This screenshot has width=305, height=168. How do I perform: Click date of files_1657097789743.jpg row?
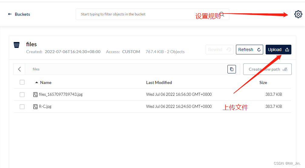pos(179,94)
